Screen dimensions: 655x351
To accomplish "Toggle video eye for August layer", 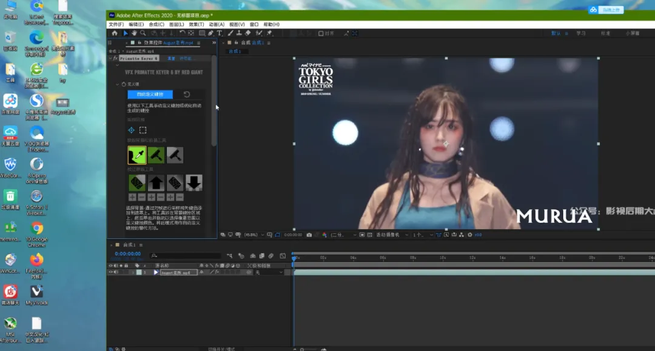I will pos(111,272).
